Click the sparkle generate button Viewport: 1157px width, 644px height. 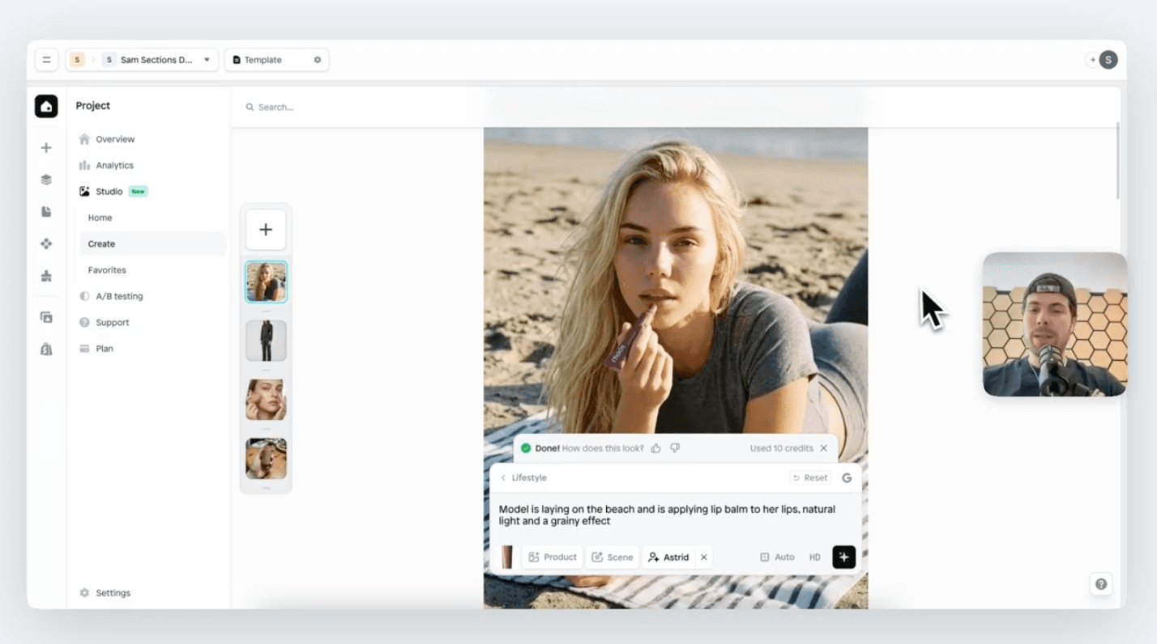click(x=843, y=557)
